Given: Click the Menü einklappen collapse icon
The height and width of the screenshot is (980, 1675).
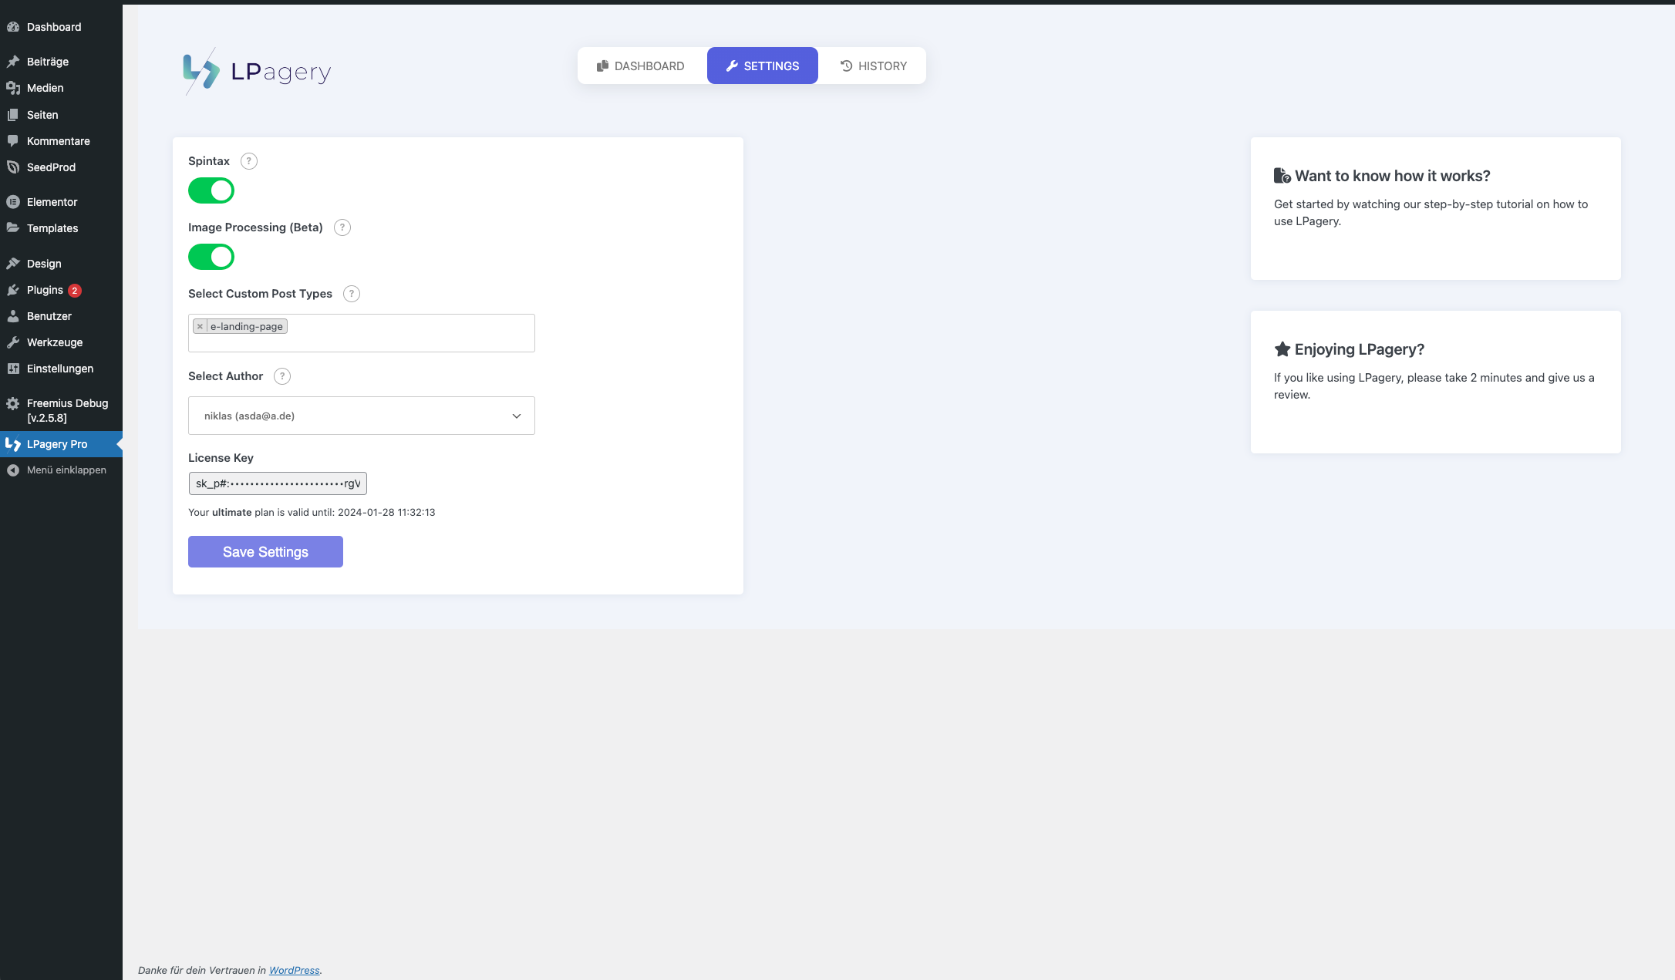Looking at the screenshot, I should coord(13,470).
